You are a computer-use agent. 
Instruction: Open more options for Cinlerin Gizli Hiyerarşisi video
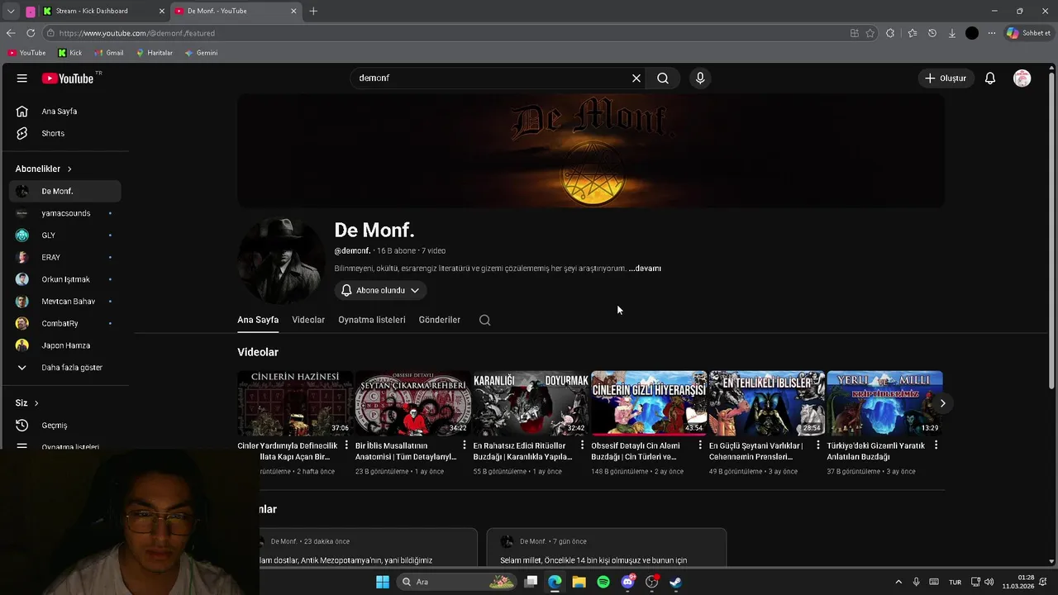click(700, 445)
